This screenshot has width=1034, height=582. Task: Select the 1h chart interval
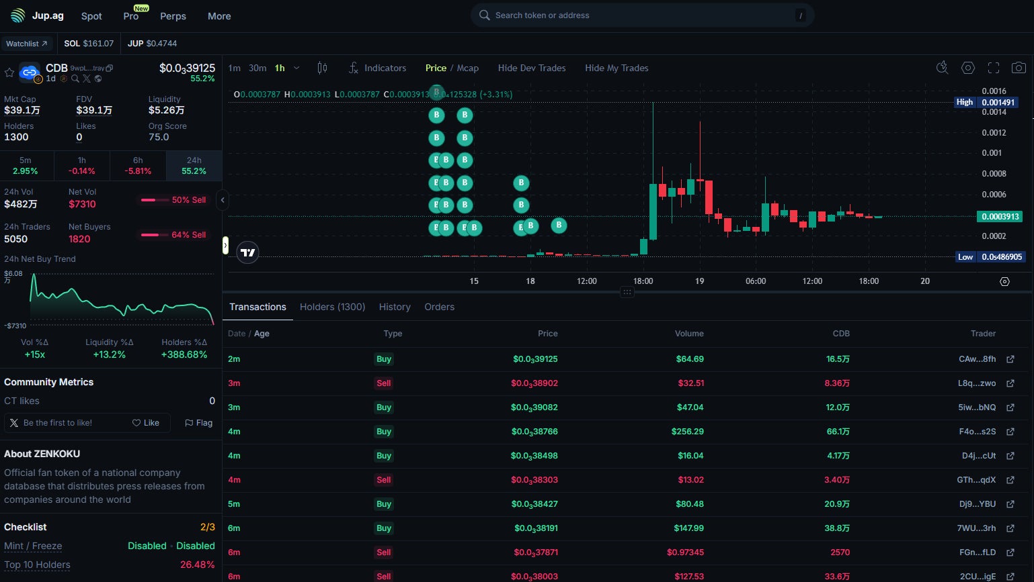[x=280, y=68]
